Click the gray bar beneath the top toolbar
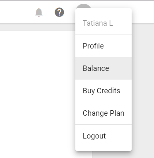154x158 pixels. [38, 27]
